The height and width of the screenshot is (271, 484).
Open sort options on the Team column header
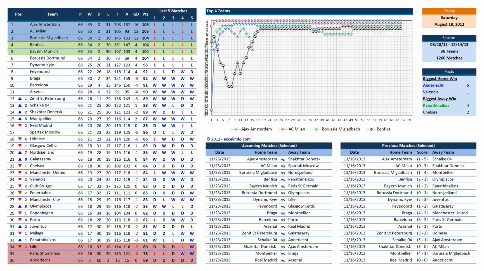52,14
